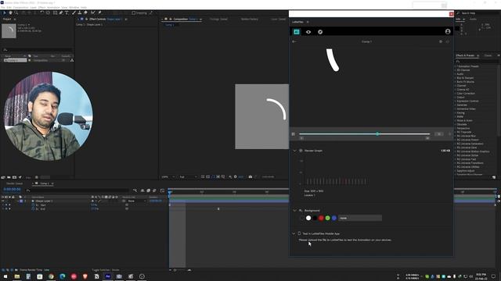Open Microsoft Edge from taskbar
The width and height of the screenshot is (501, 281).
(x=63, y=276)
